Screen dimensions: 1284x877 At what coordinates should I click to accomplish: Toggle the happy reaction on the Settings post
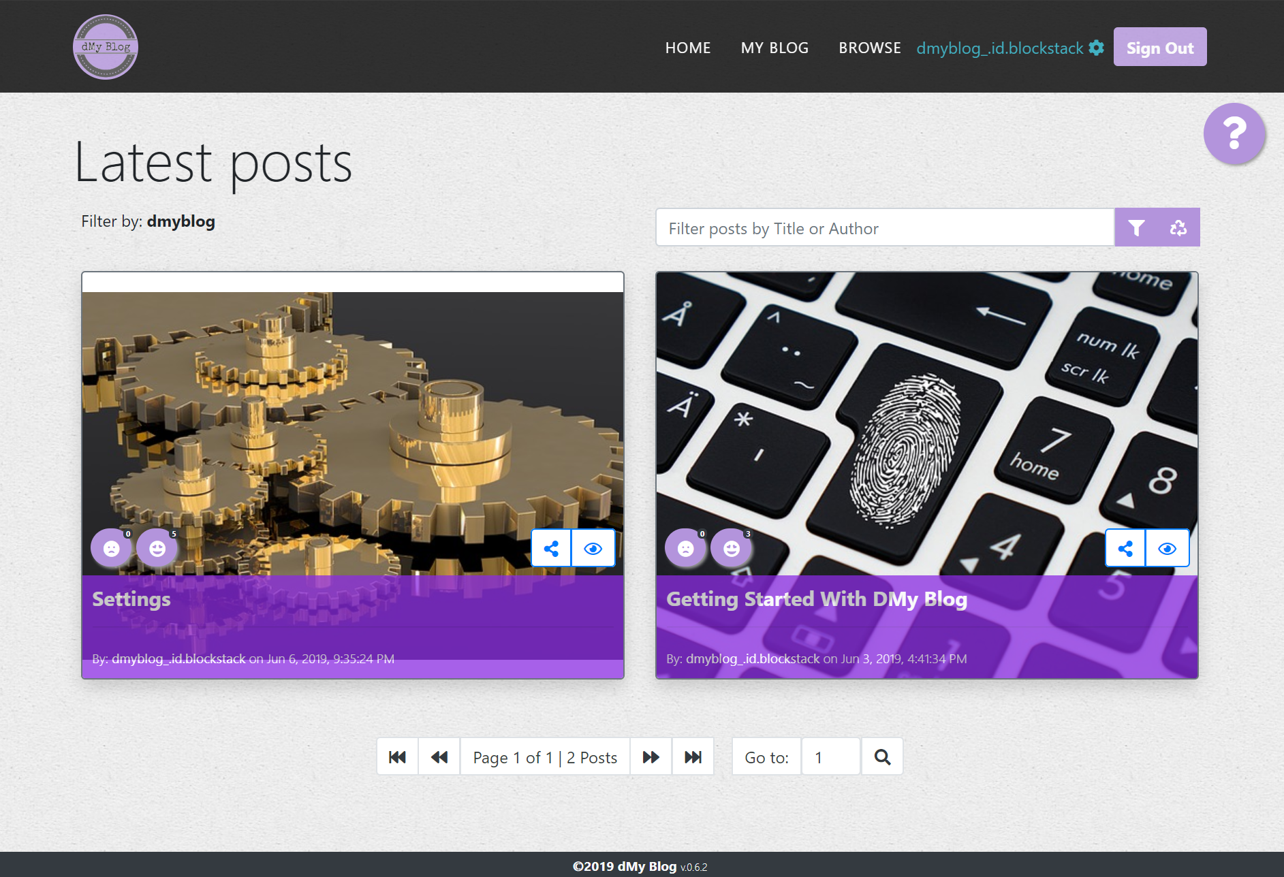[x=156, y=547]
